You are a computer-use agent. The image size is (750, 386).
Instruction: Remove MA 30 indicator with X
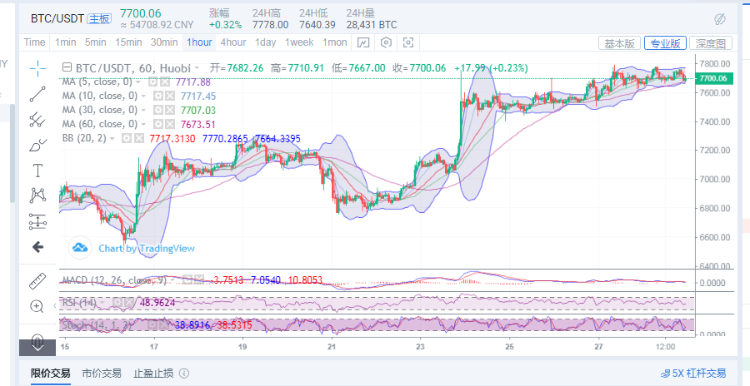(x=168, y=111)
